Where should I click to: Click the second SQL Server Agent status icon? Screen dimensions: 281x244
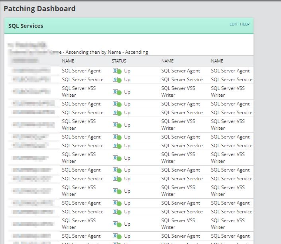click(x=117, y=104)
